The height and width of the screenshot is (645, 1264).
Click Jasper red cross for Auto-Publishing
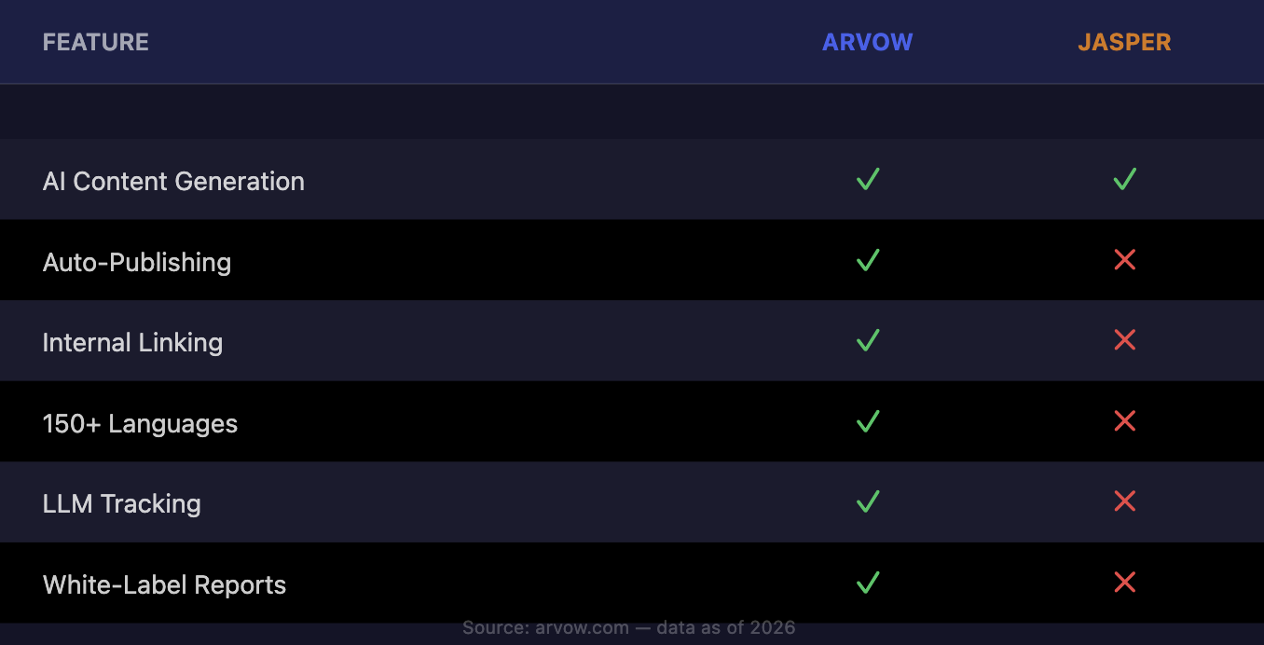point(1124,260)
